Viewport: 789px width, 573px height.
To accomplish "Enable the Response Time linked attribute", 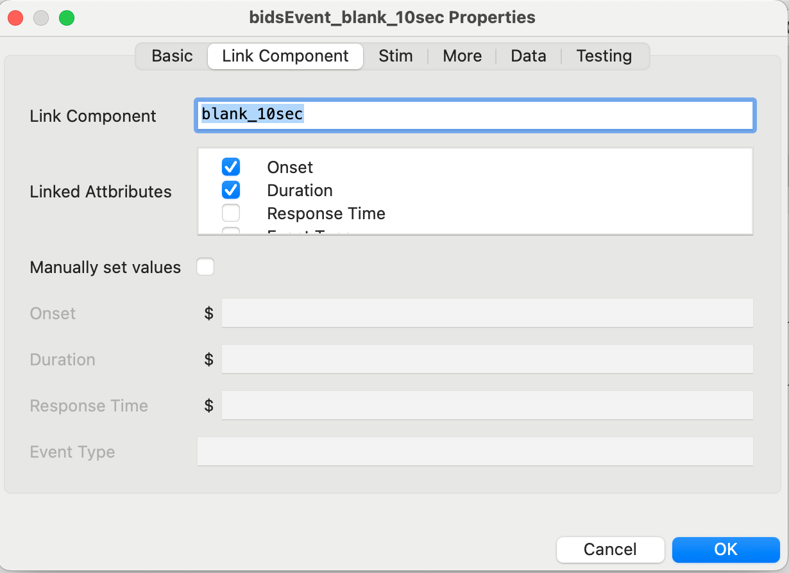I will [x=231, y=213].
